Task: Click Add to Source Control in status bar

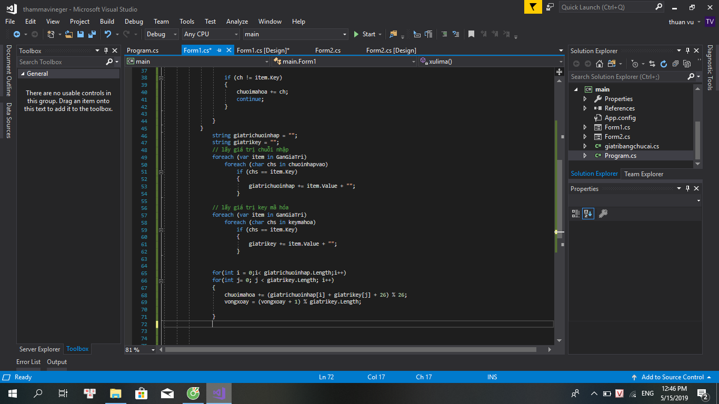Action: click(x=672, y=377)
